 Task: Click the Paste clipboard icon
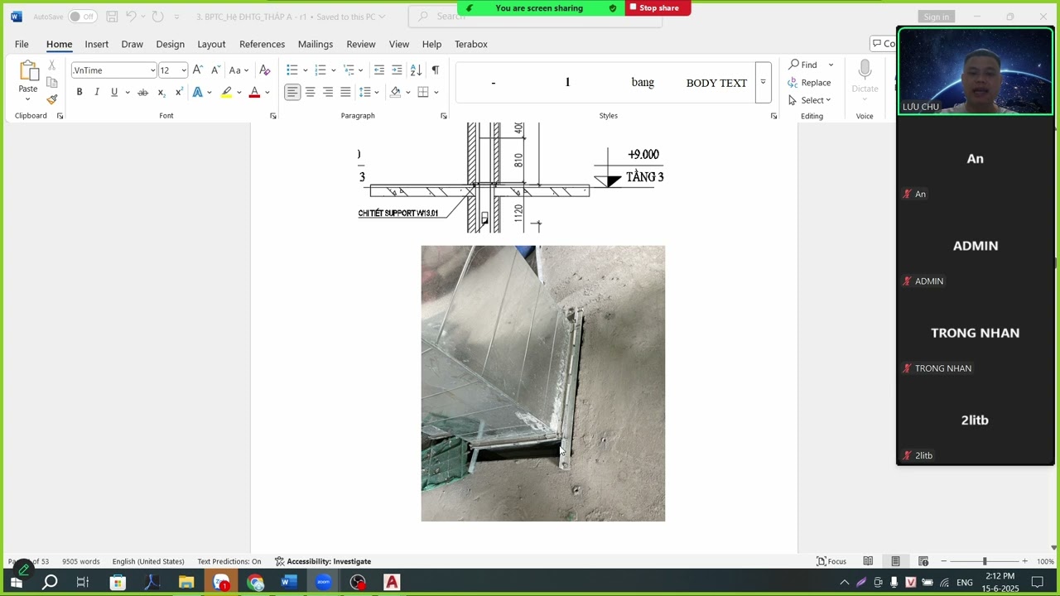coord(28,73)
